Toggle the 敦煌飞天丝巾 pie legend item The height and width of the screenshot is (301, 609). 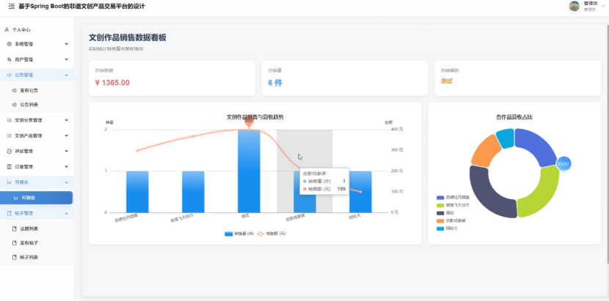click(x=453, y=205)
